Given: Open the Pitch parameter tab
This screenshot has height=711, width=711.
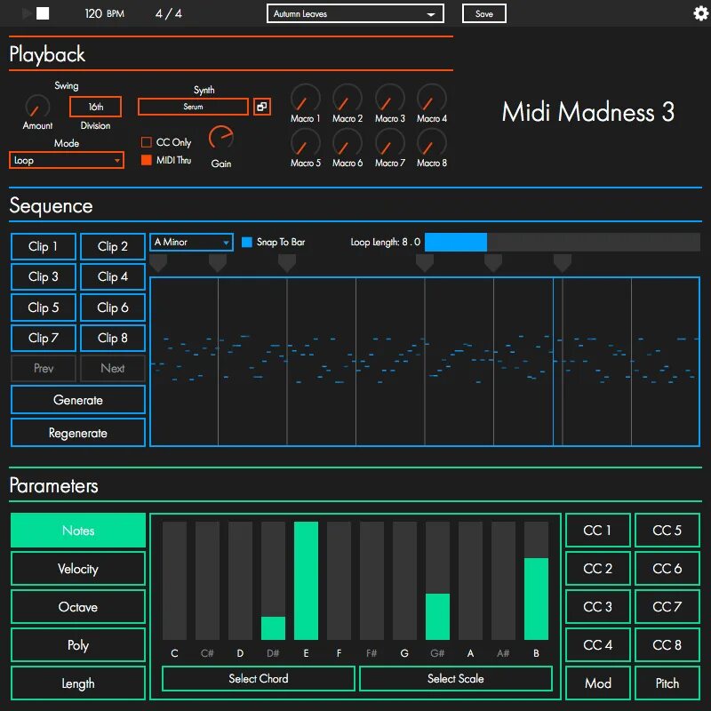Looking at the screenshot, I should (667, 683).
